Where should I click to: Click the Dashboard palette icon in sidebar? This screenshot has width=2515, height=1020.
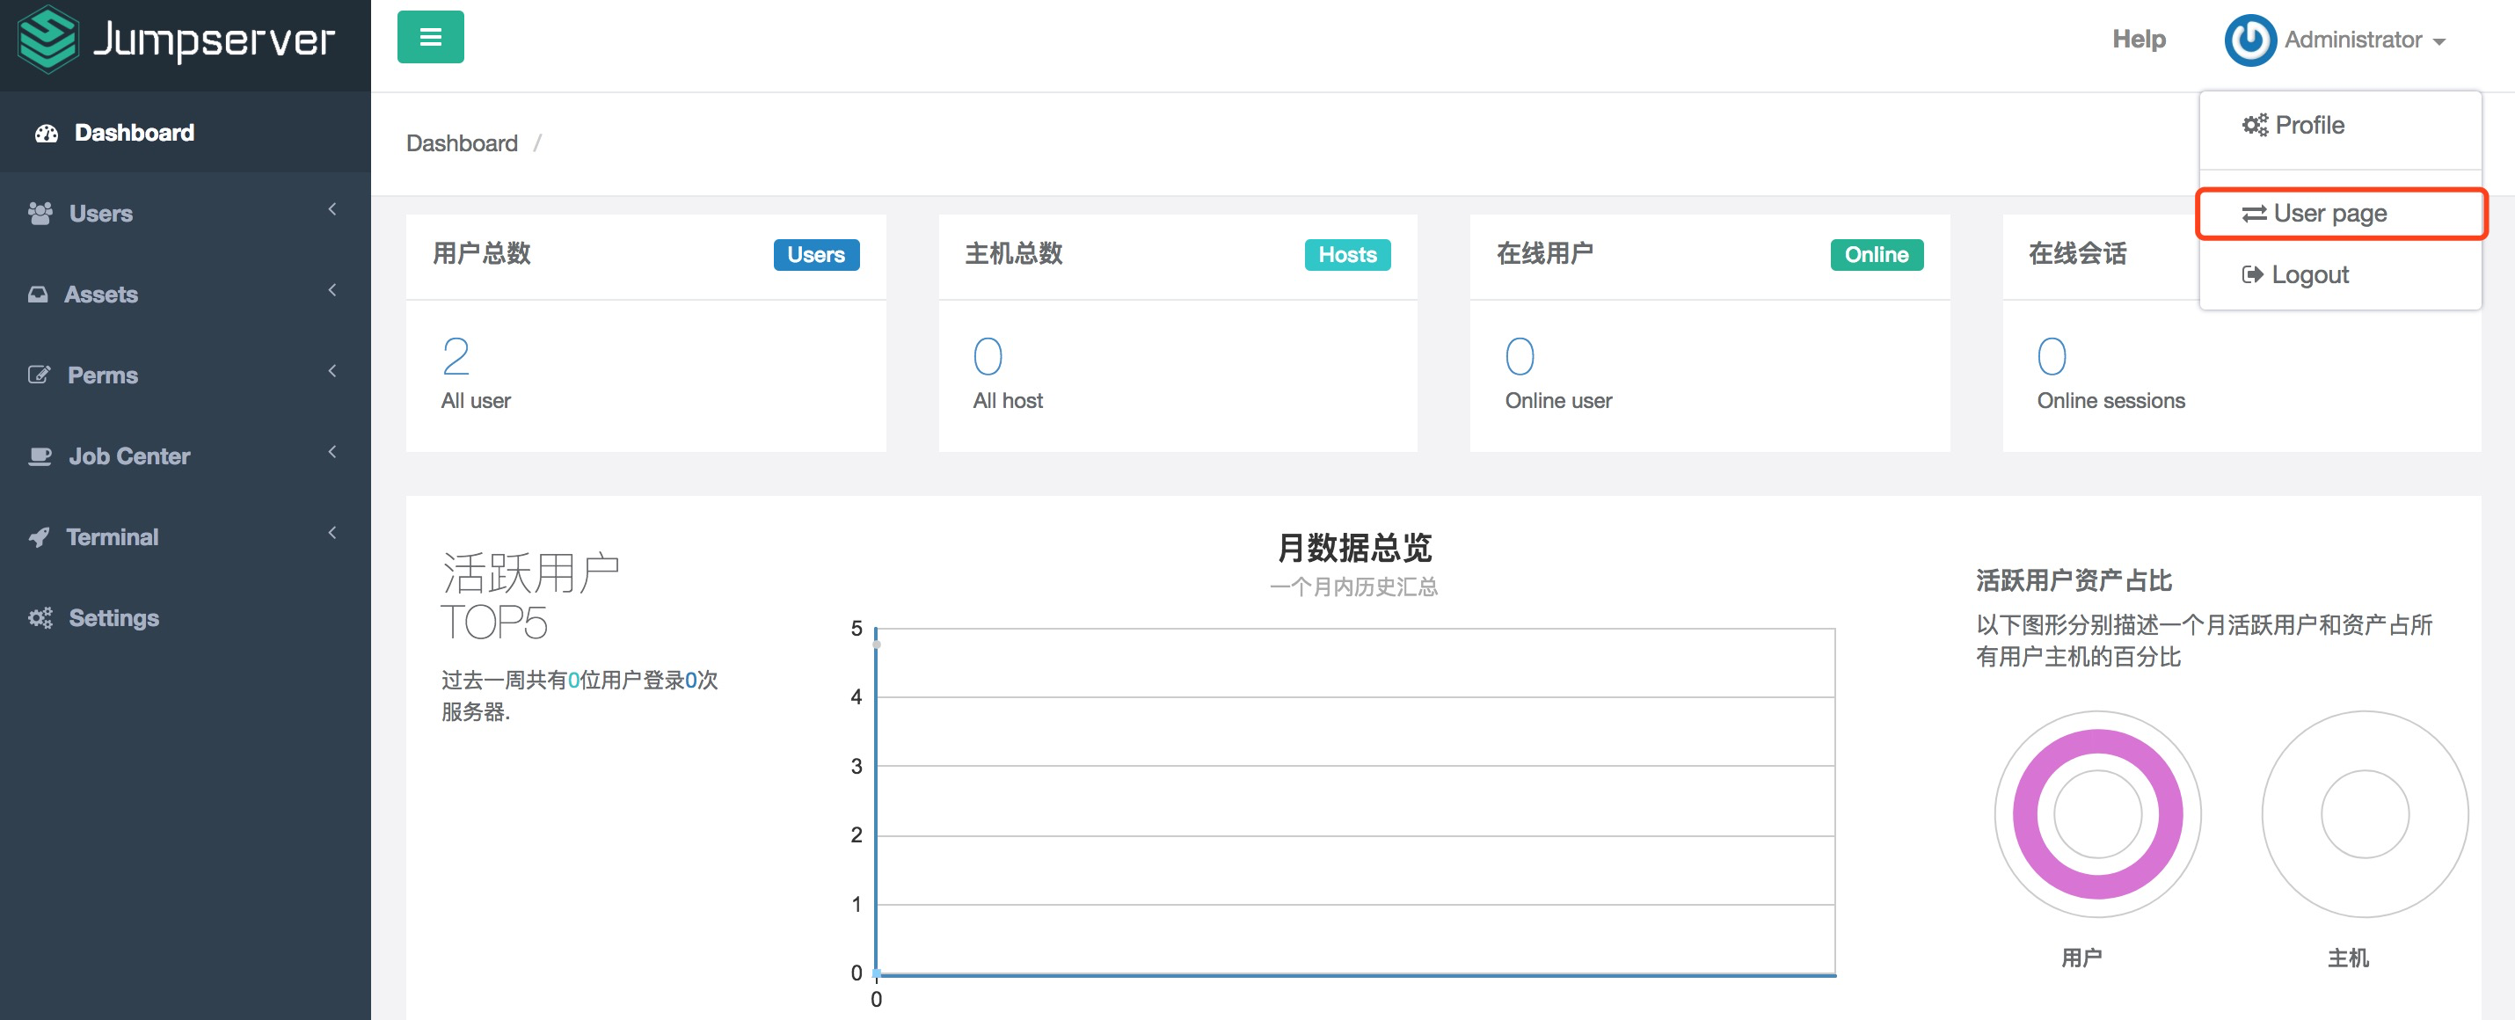pyautogui.click(x=46, y=133)
